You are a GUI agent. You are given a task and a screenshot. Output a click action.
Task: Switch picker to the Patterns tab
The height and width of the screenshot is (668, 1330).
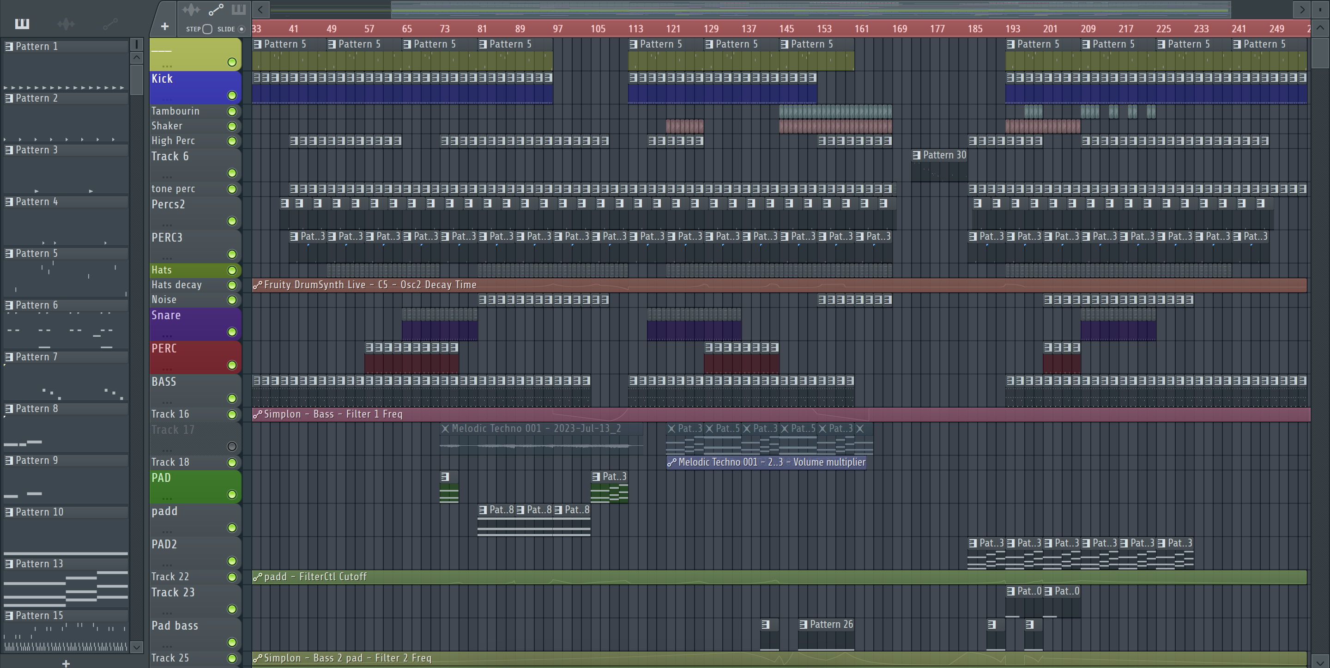click(22, 23)
